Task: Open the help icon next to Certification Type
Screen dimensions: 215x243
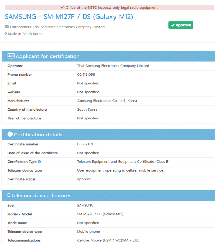Action: pyautogui.click(x=39, y=162)
